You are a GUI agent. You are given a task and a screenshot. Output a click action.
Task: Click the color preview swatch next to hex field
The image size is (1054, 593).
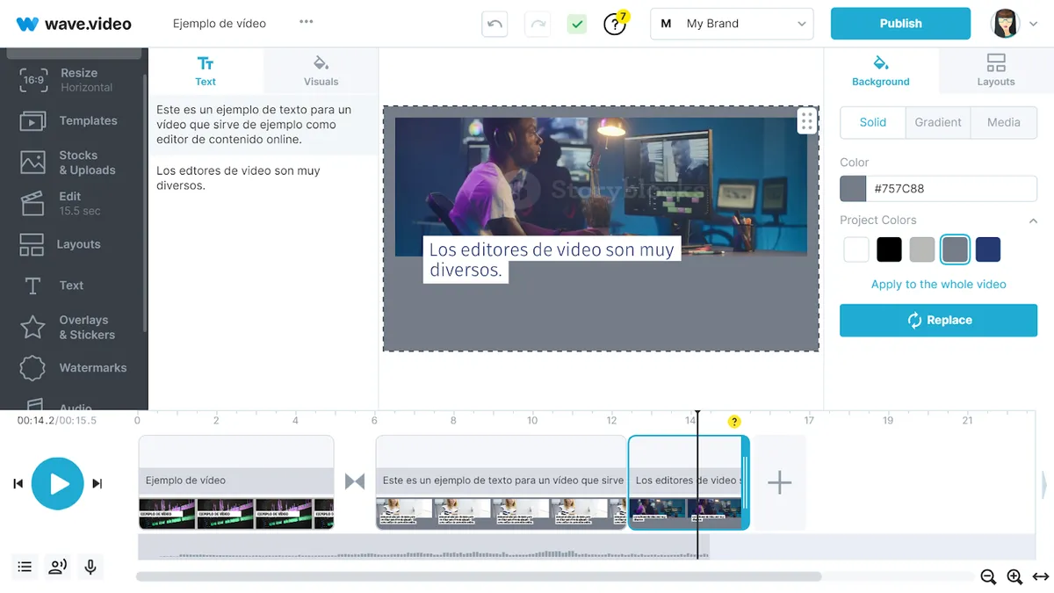(853, 188)
